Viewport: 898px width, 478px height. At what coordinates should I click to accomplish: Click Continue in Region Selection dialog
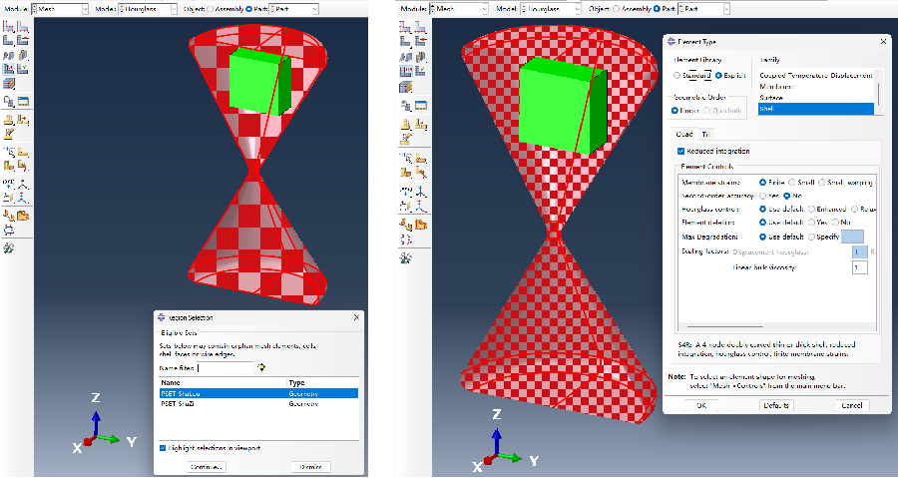pos(207,467)
